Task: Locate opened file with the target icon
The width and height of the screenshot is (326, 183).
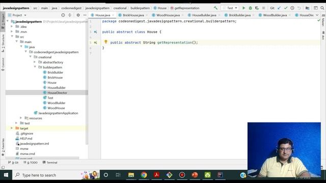Action: [x=63, y=15]
